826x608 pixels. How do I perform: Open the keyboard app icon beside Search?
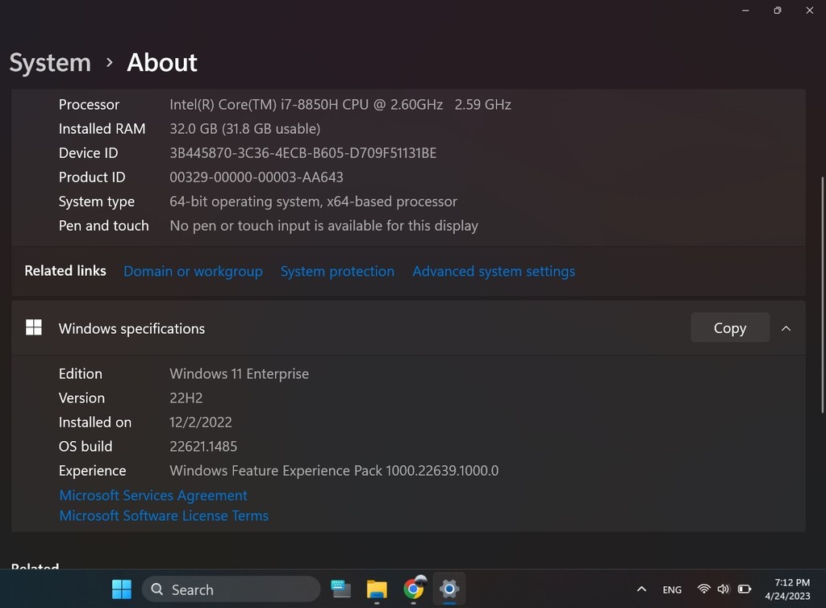click(x=341, y=589)
